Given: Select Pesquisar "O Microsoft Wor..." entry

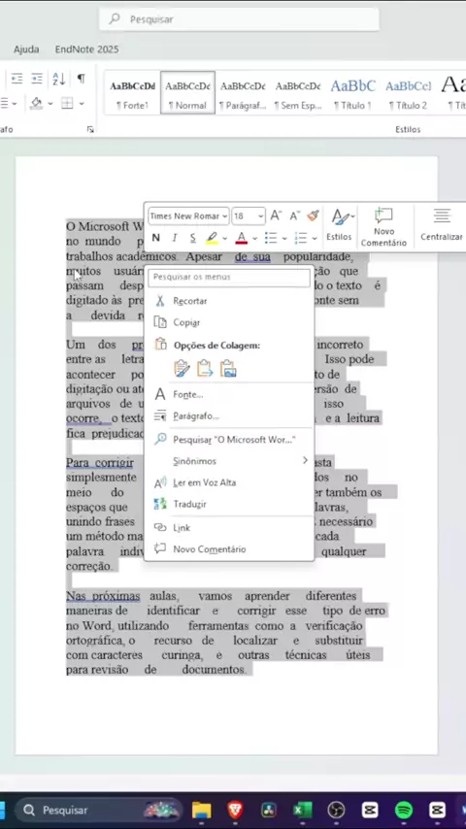Looking at the screenshot, I should (229, 440).
